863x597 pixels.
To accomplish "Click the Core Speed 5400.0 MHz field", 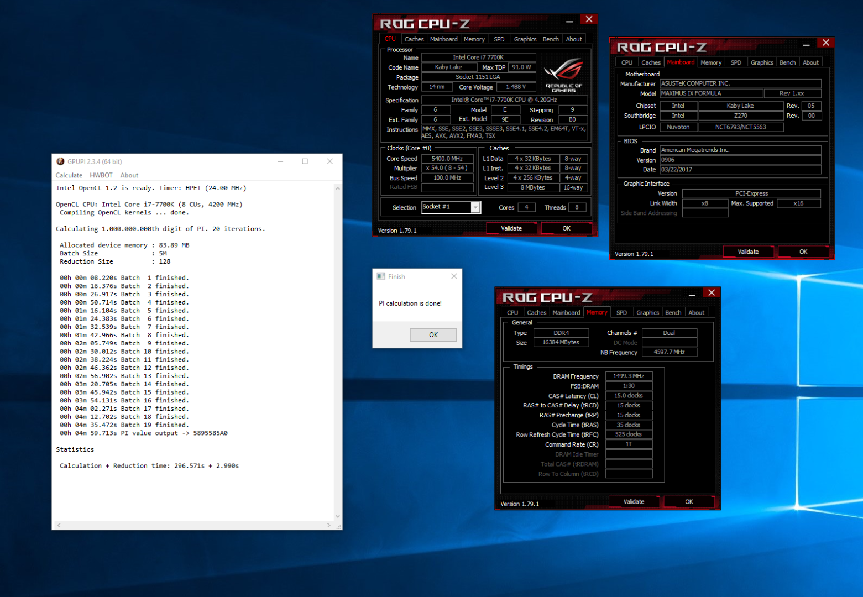I will pyautogui.click(x=447, y=159).
